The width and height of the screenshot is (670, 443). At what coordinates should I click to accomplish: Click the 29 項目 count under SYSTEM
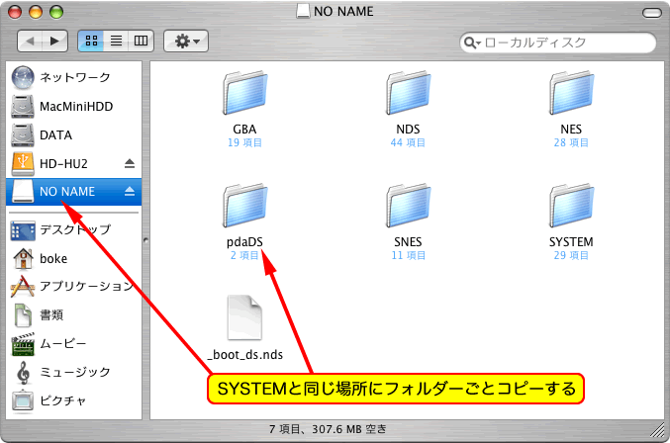coord(571,255)
